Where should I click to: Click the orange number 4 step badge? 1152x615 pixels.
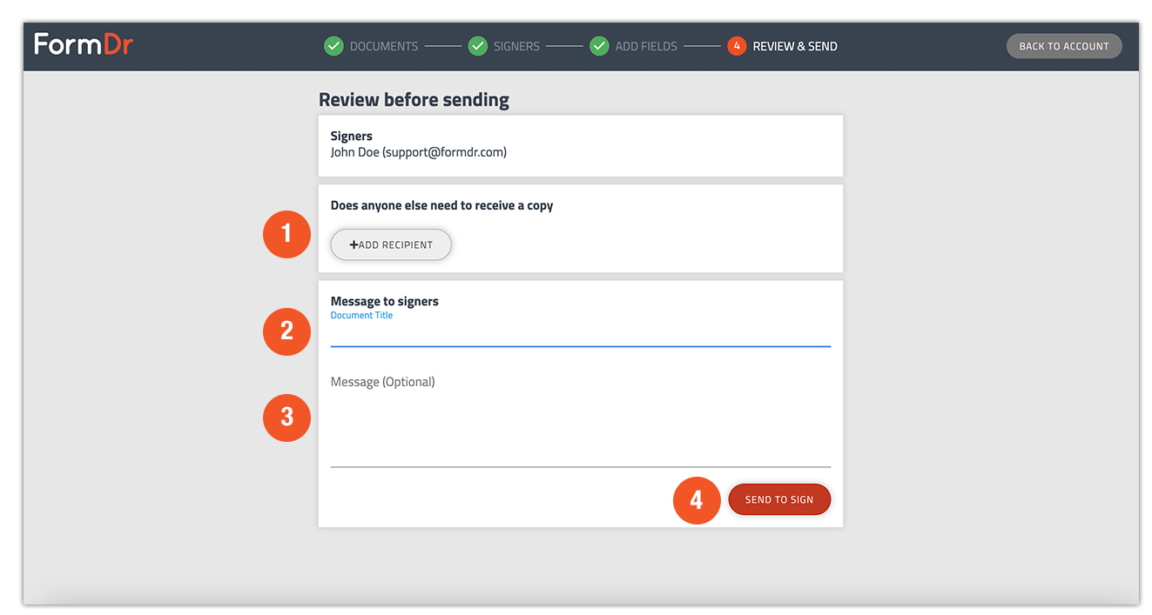tap(736, 46)
